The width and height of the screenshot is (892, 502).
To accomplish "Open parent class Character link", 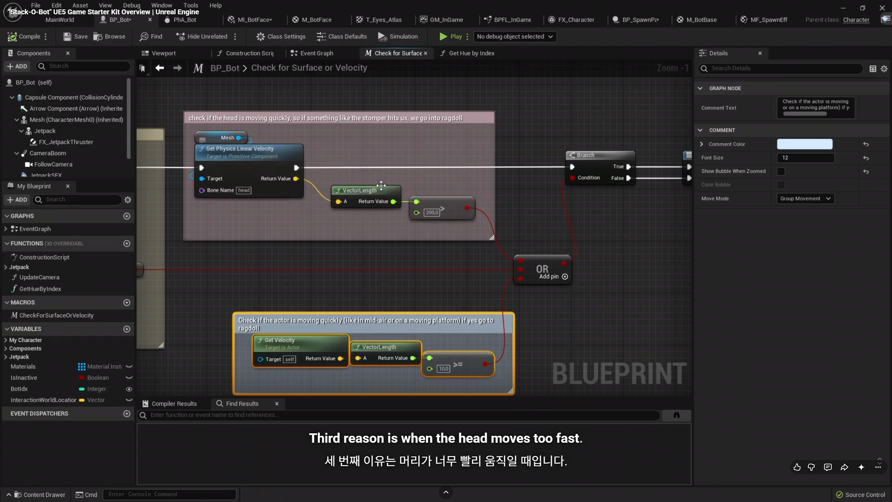I will (x=856, y=20).
